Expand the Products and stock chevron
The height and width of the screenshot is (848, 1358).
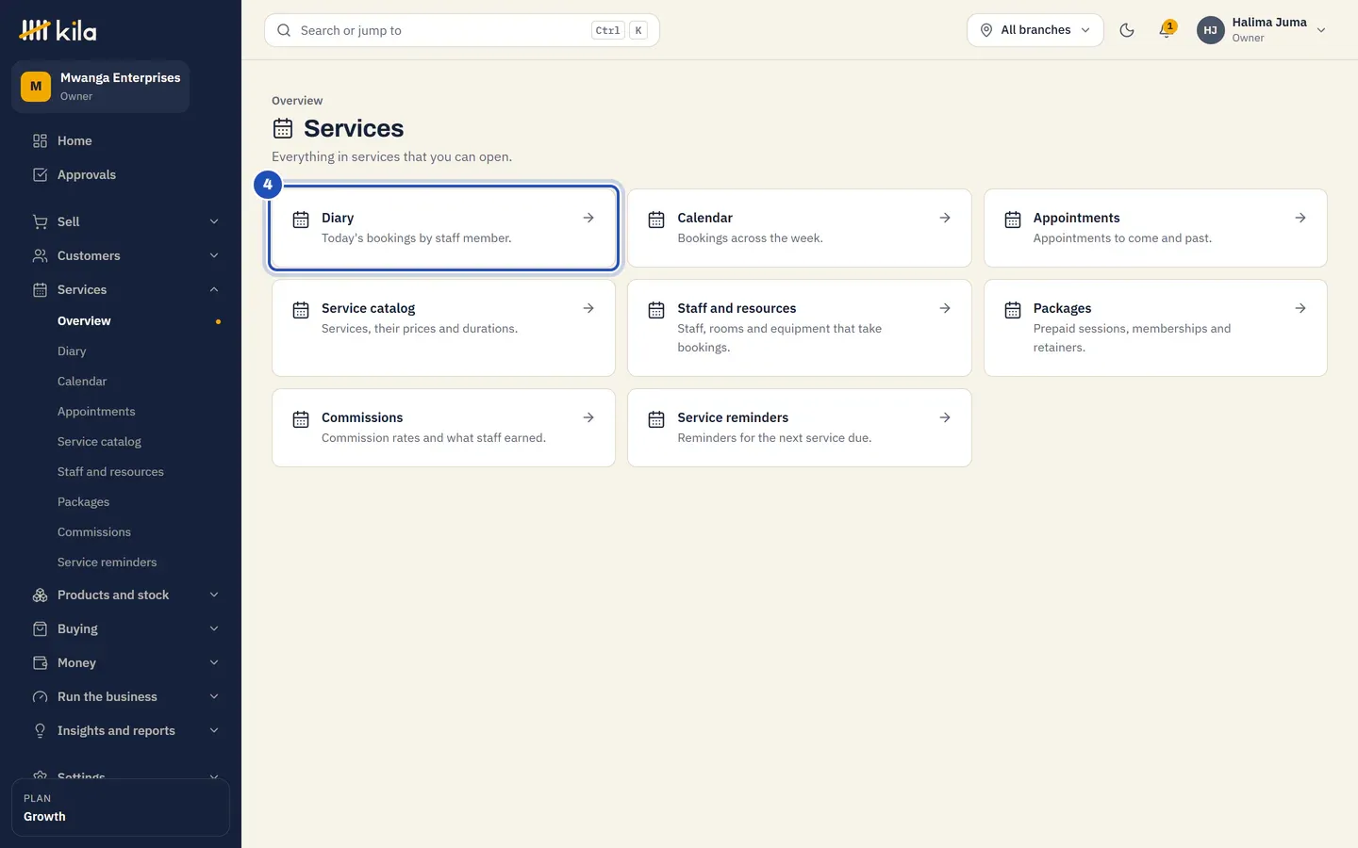[x=214, y=595]
